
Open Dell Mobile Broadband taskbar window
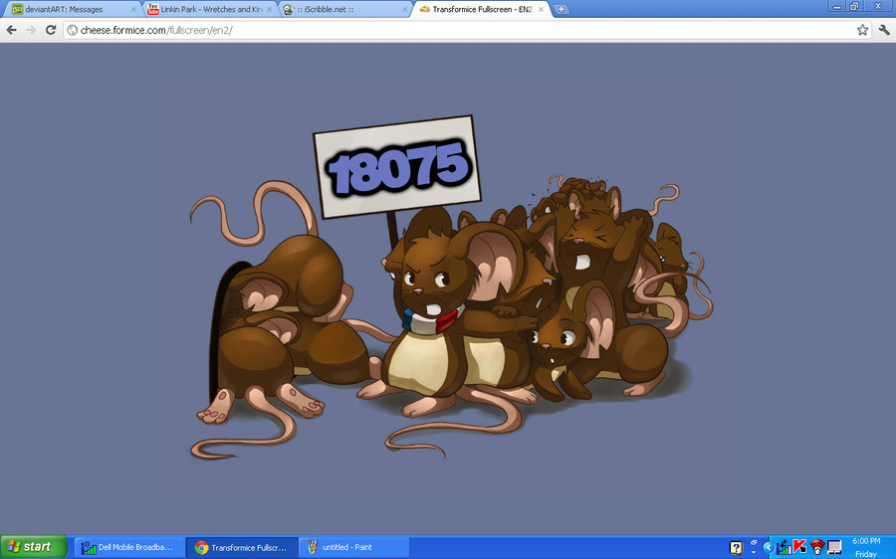click(129, 548)
